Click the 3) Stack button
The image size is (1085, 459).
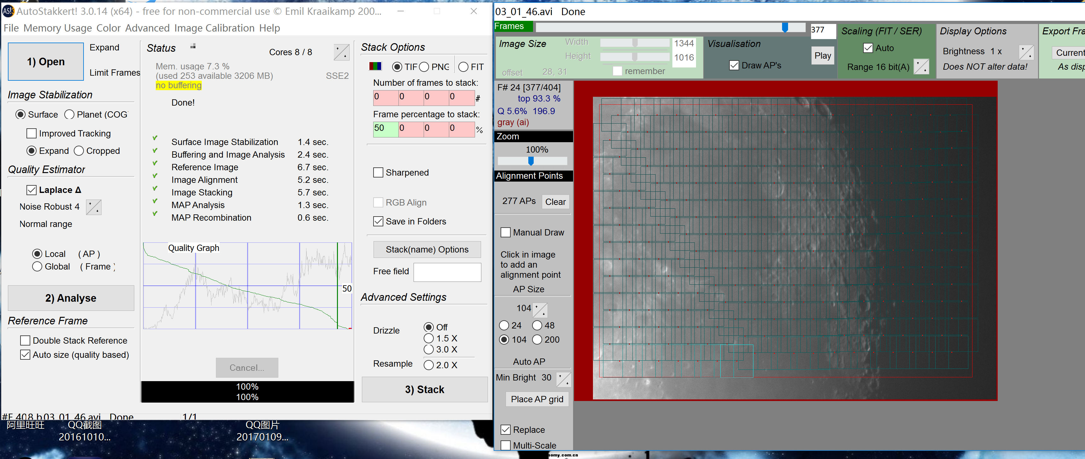[x=425, y=390]
